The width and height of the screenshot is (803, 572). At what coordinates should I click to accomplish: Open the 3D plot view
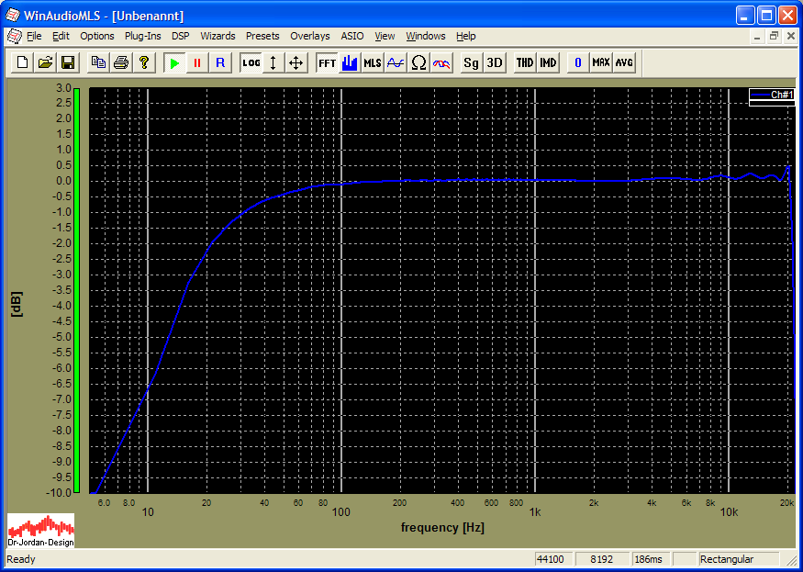point(494,62)
